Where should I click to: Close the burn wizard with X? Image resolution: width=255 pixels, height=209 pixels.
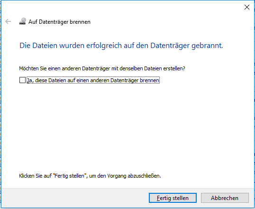[247, 7]
